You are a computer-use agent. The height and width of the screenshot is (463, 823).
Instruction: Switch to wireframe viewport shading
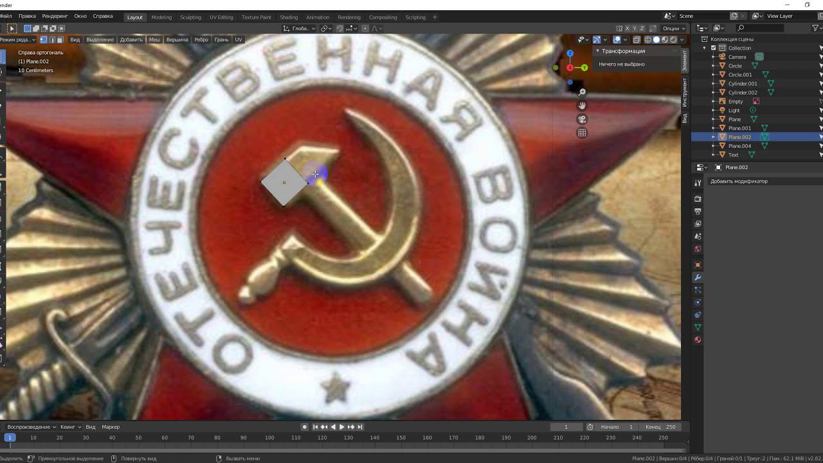coord(648,40)
